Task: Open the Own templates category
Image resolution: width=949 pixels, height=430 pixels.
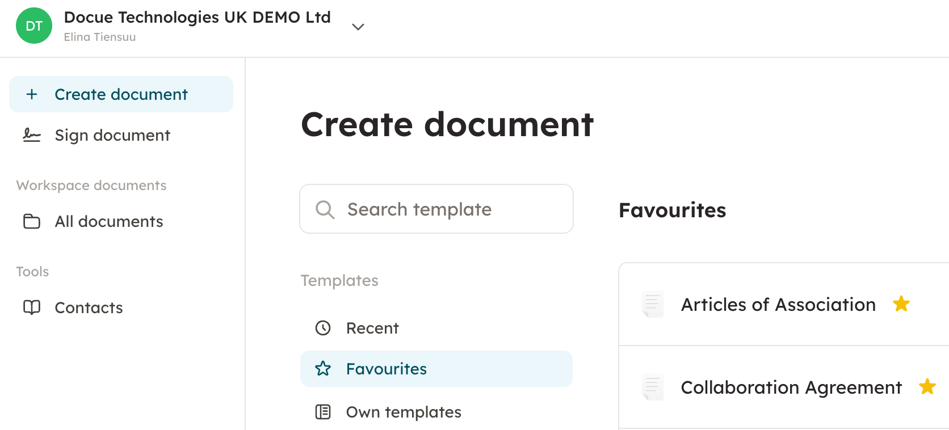Action: point(403,412)
